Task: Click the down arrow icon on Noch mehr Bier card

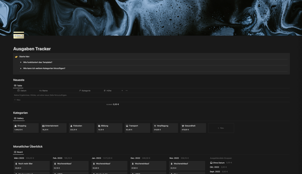Action: [x=16, y=164]
